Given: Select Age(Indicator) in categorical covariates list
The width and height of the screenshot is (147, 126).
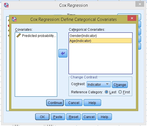Looking at the screenshot, I should point(101,41).
